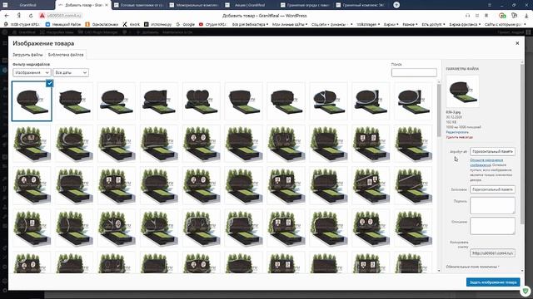Expand the Биржи bookmarks folder
Image resolution: width=533 pixels, height=299 pixels.
click(391, 24)
